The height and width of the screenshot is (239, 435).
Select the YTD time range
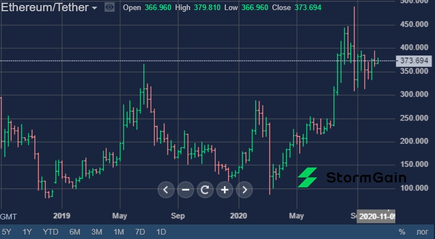click(50, 232)
